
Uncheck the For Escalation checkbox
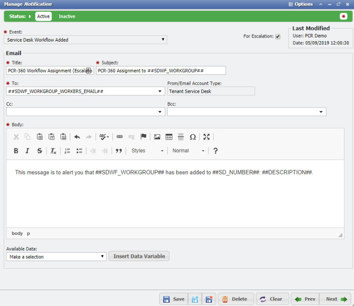point(278,36)
